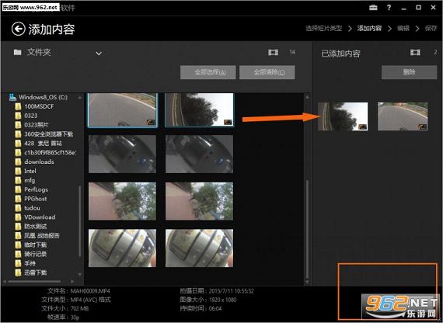This screenshot has width=443, height=323.
Task: Click the folder icon of PerfLogs
Action: (19, 189)
